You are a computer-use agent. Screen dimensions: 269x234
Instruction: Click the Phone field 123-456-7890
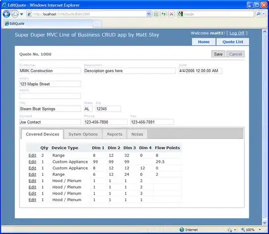(106, 122)
